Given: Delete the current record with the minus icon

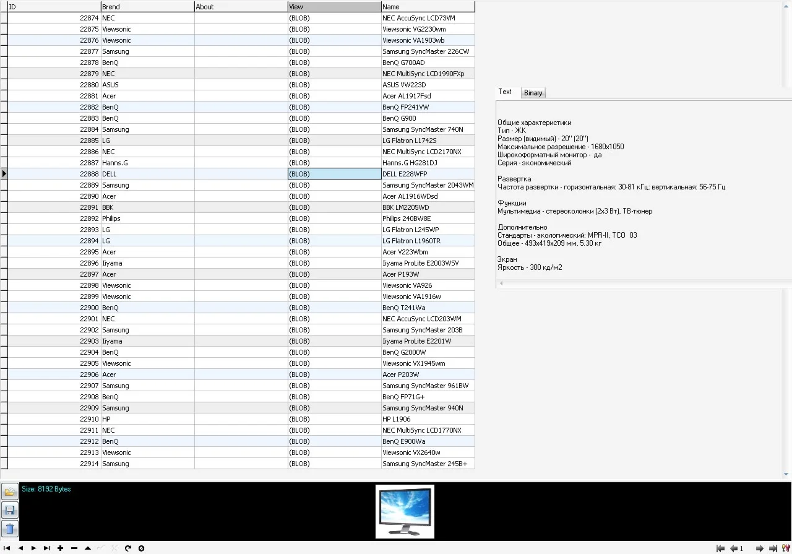Looking at the screenshot, I should [x=74, y=548].
